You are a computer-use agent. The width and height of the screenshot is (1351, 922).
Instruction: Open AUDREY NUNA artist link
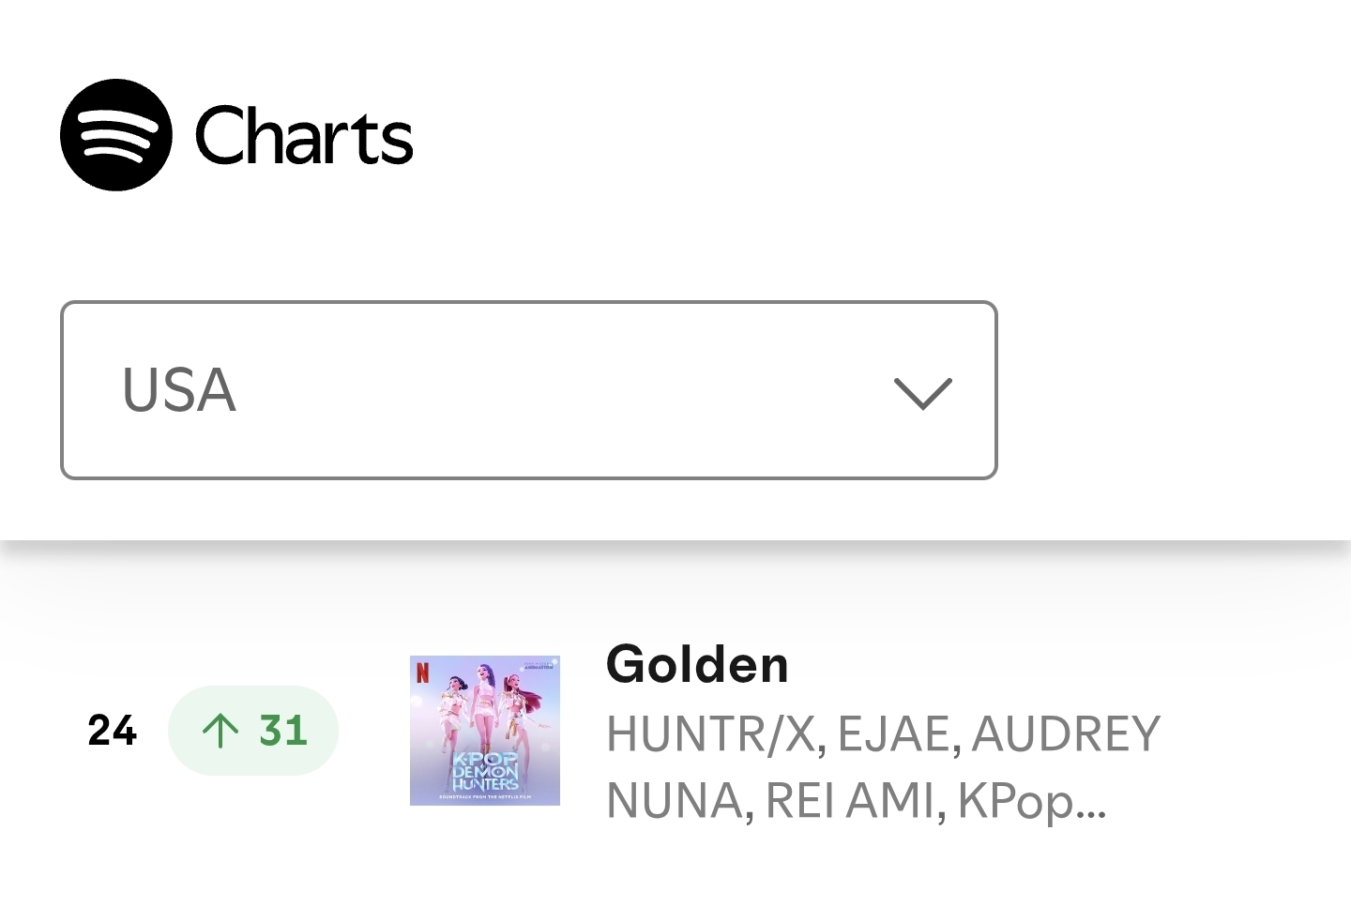pyautogui.click(x=883, y=767)
